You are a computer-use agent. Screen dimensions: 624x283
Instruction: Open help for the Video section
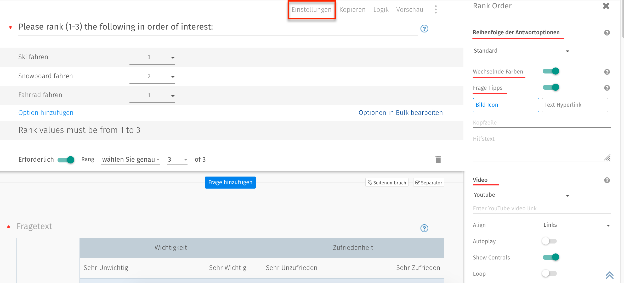pyautogui.click(x=607, y=180)
